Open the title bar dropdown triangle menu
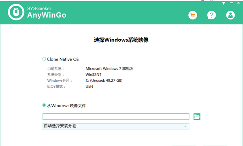Viewport: 243px width, 146px height. click(x=224, y=3)
